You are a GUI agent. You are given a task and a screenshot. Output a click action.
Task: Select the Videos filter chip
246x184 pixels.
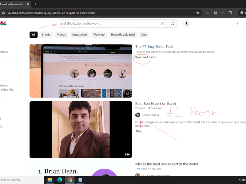(61, 35)
